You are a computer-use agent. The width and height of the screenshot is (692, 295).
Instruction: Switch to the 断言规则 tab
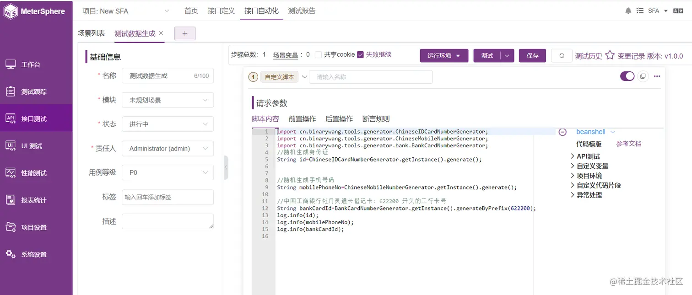(376, 119)
